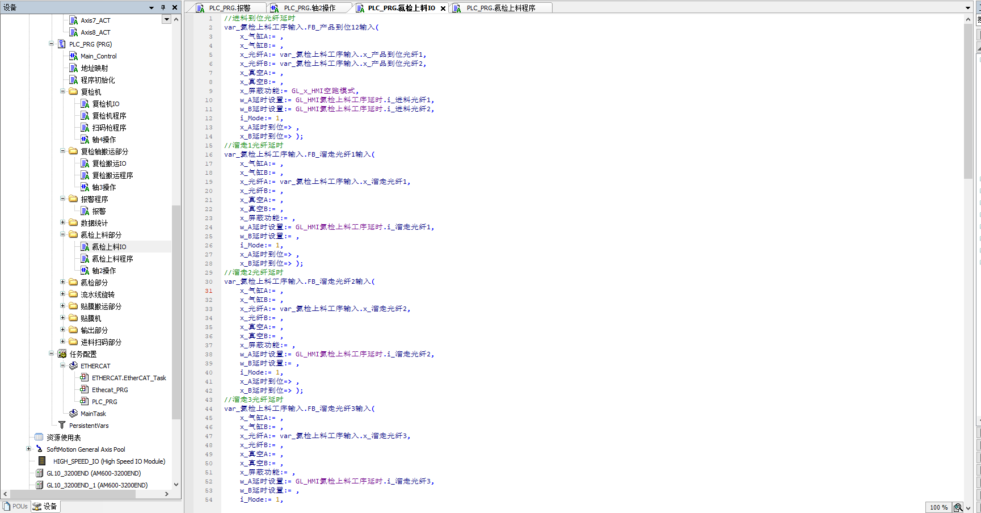Click the MainTask icon
This screenshot has width=981, height=513.
pos(73,414)
